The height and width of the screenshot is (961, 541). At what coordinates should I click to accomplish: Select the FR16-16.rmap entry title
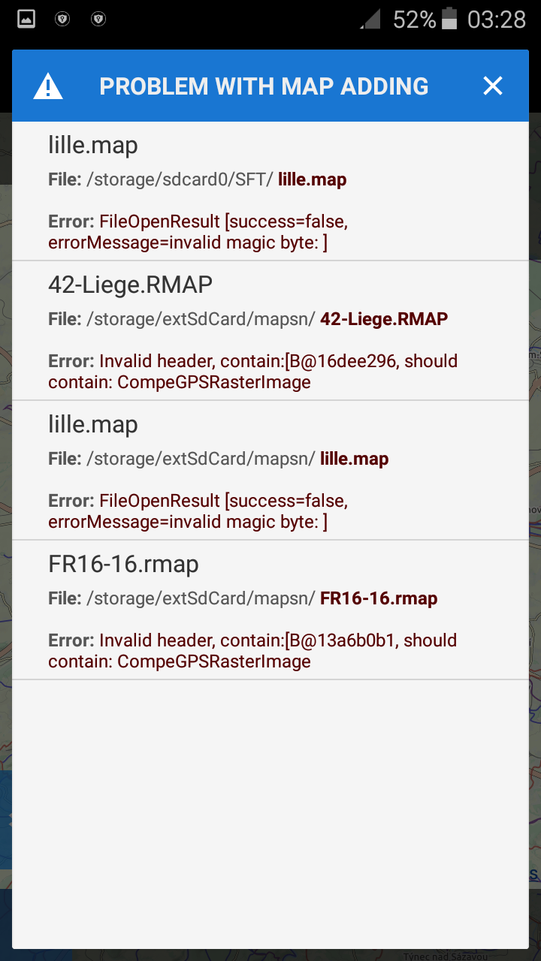click(x=123, y=564)
